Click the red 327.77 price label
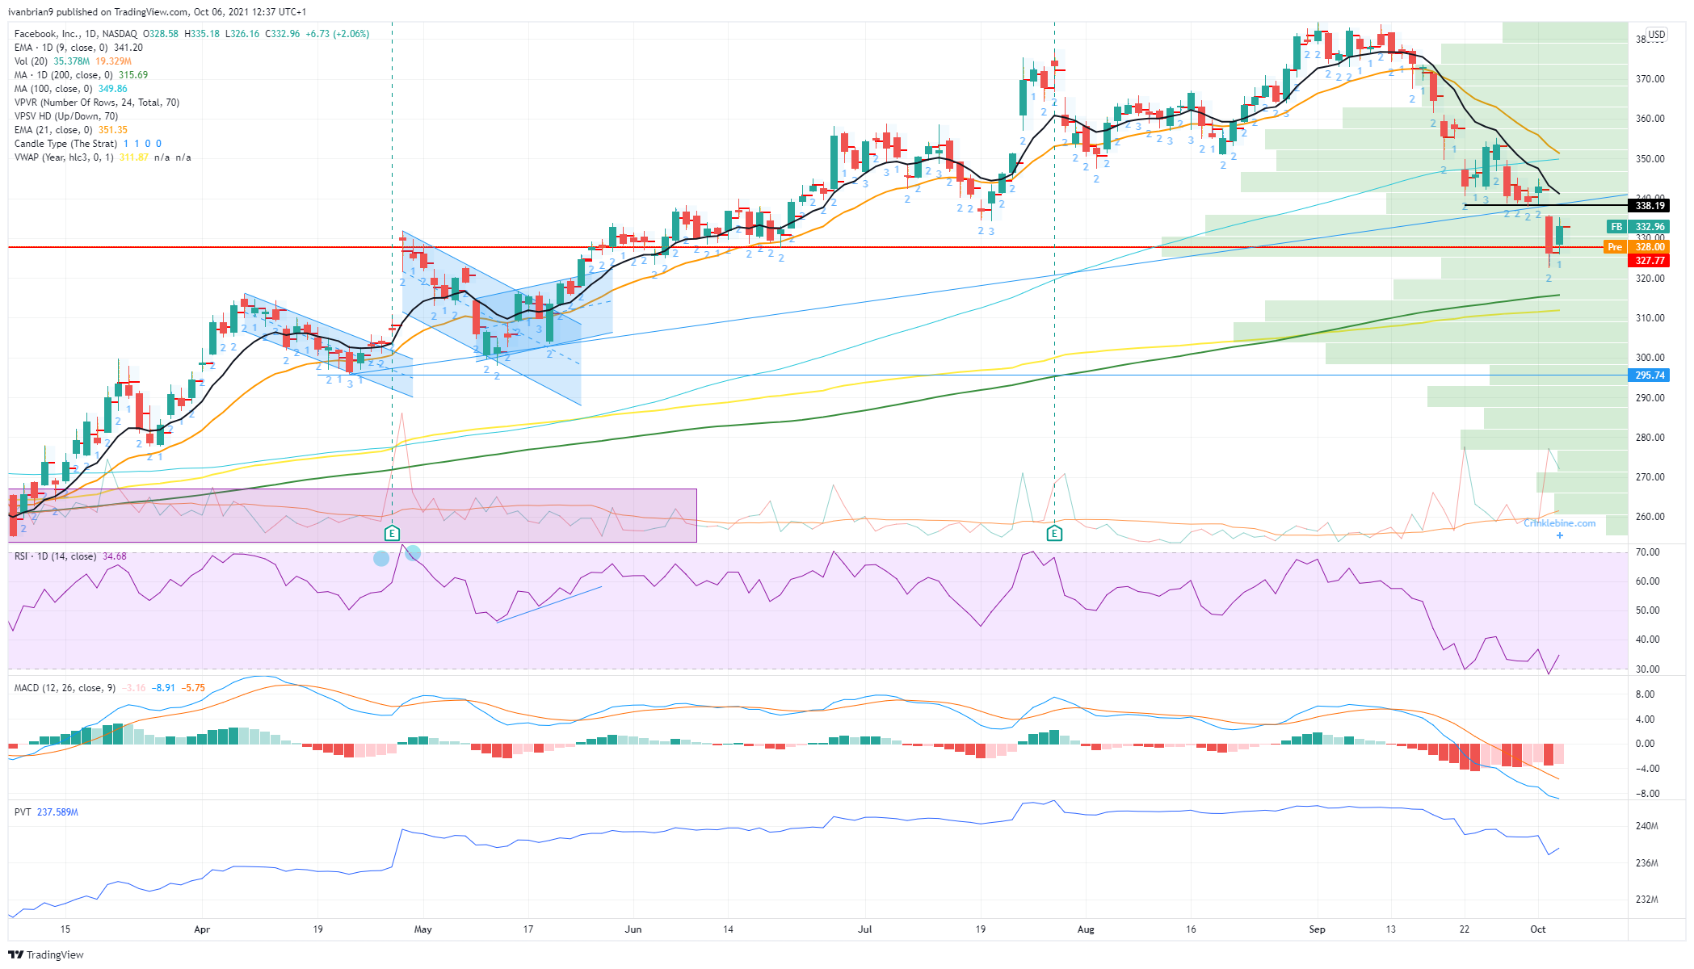 pos(1649,261)
